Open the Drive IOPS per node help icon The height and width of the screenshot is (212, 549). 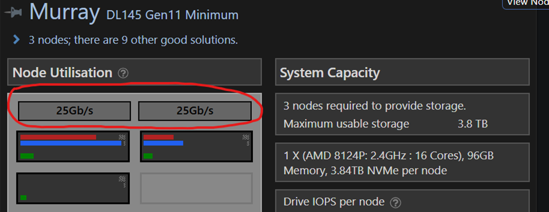[x=395, y=202]
